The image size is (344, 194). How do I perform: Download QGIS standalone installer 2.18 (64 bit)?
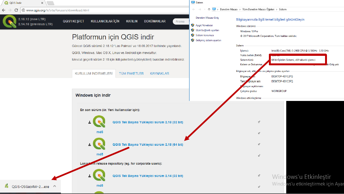[148, 145]
